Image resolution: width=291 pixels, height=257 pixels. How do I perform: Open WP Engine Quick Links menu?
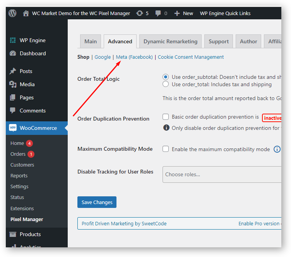coord(225,14)
